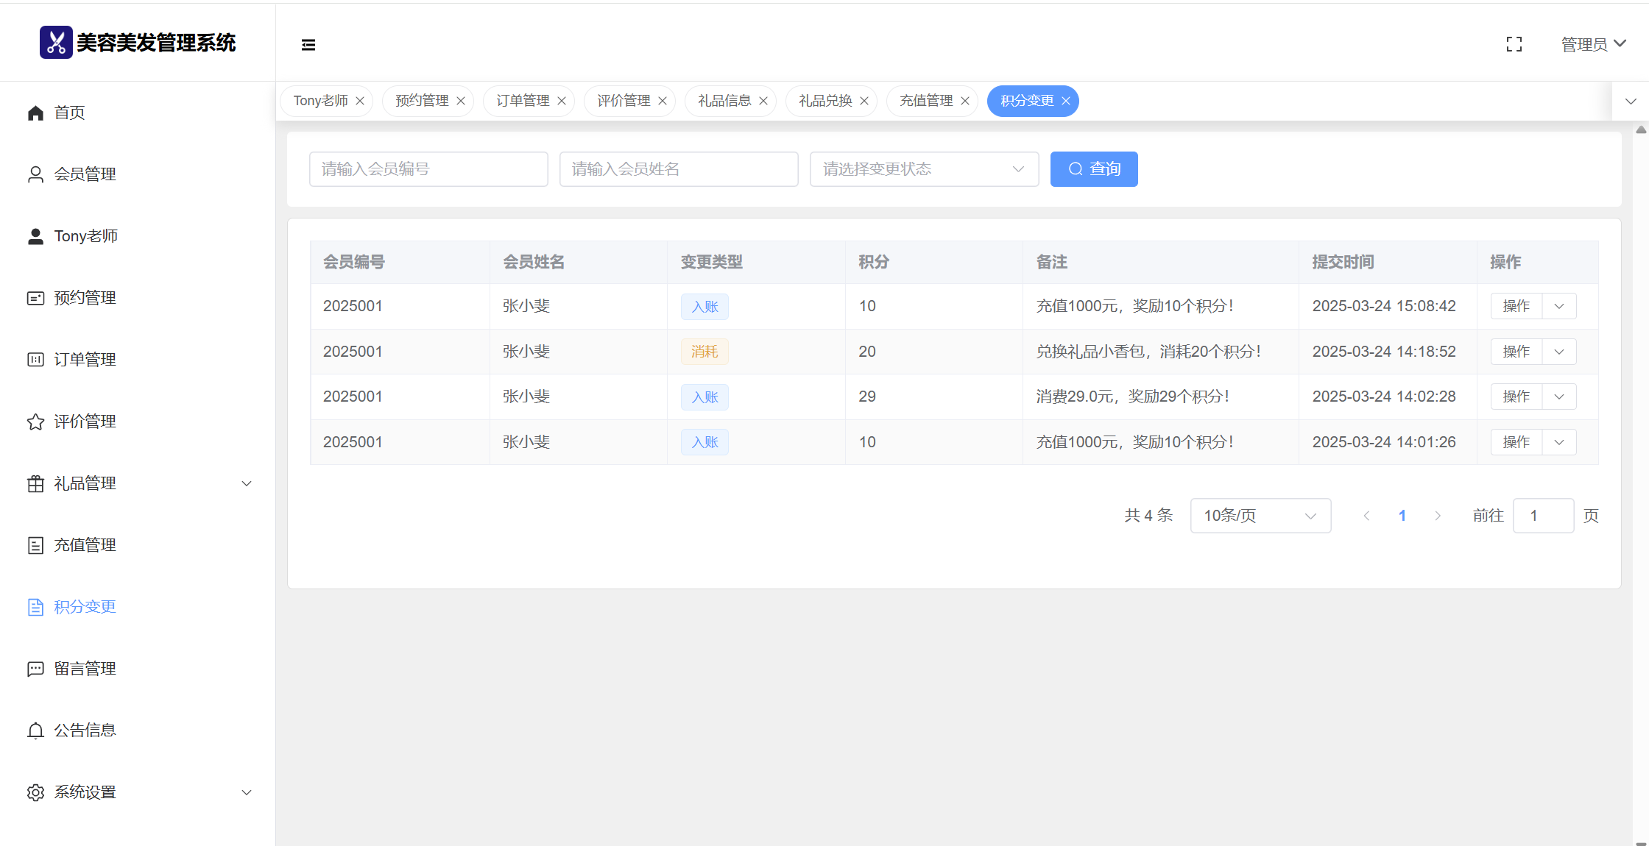Open the 10条/页 page size selector
This screenshot has height=846, width=1649.
point(1260,516)
